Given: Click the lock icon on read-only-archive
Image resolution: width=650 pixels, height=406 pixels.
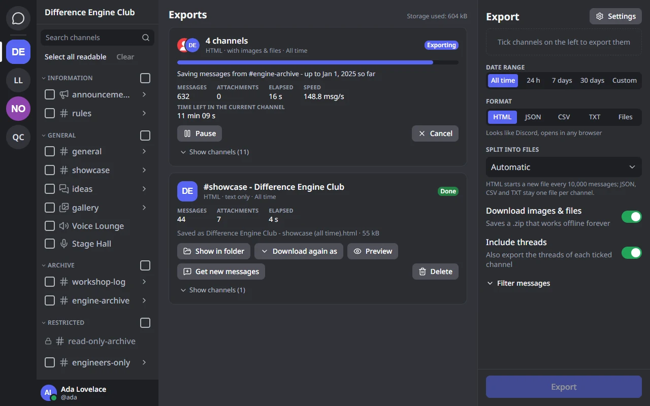Looking at the screenshot, I should pyautogui.click(x=48, y=341).
